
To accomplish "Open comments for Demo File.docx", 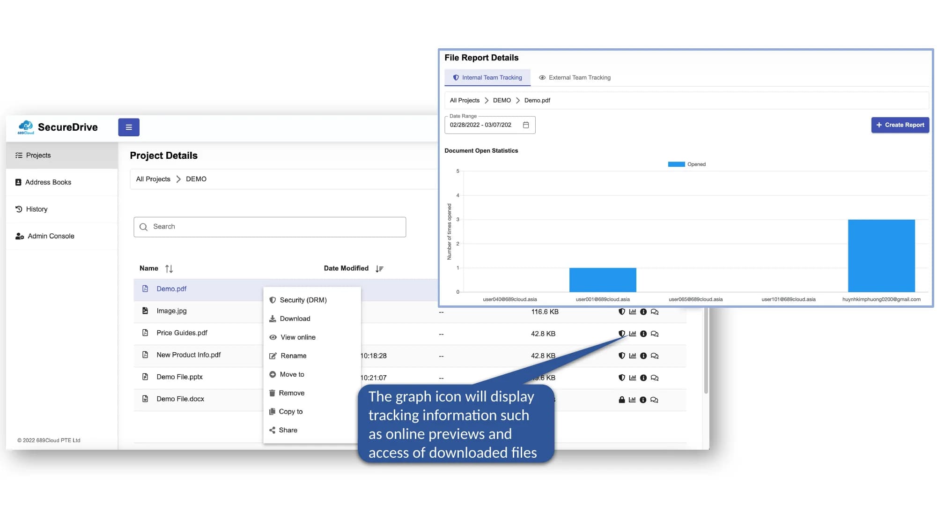I will coord(654,400).
